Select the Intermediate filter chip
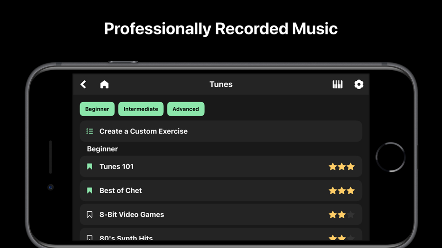This screenshot has height=248, width=442. click(141, 109)
